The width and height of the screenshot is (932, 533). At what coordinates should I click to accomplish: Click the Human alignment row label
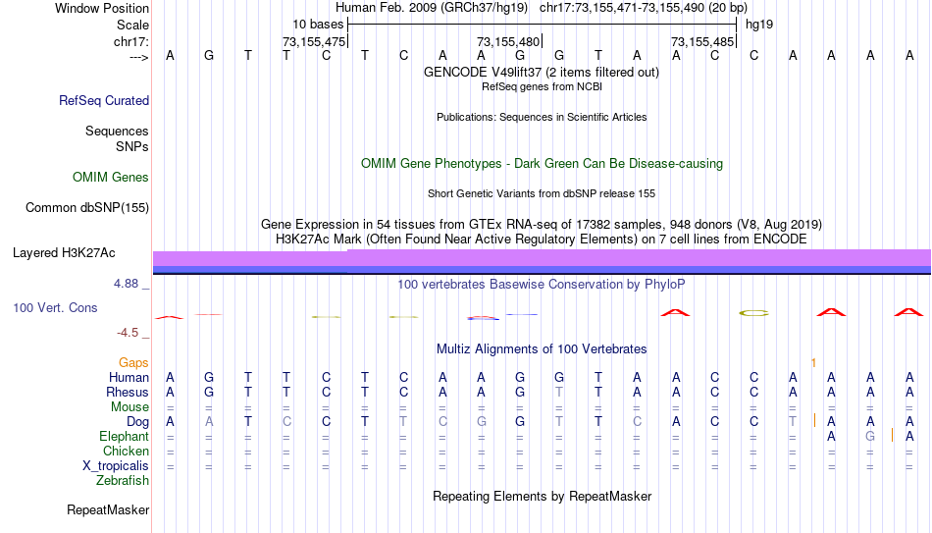click(129, 378)
